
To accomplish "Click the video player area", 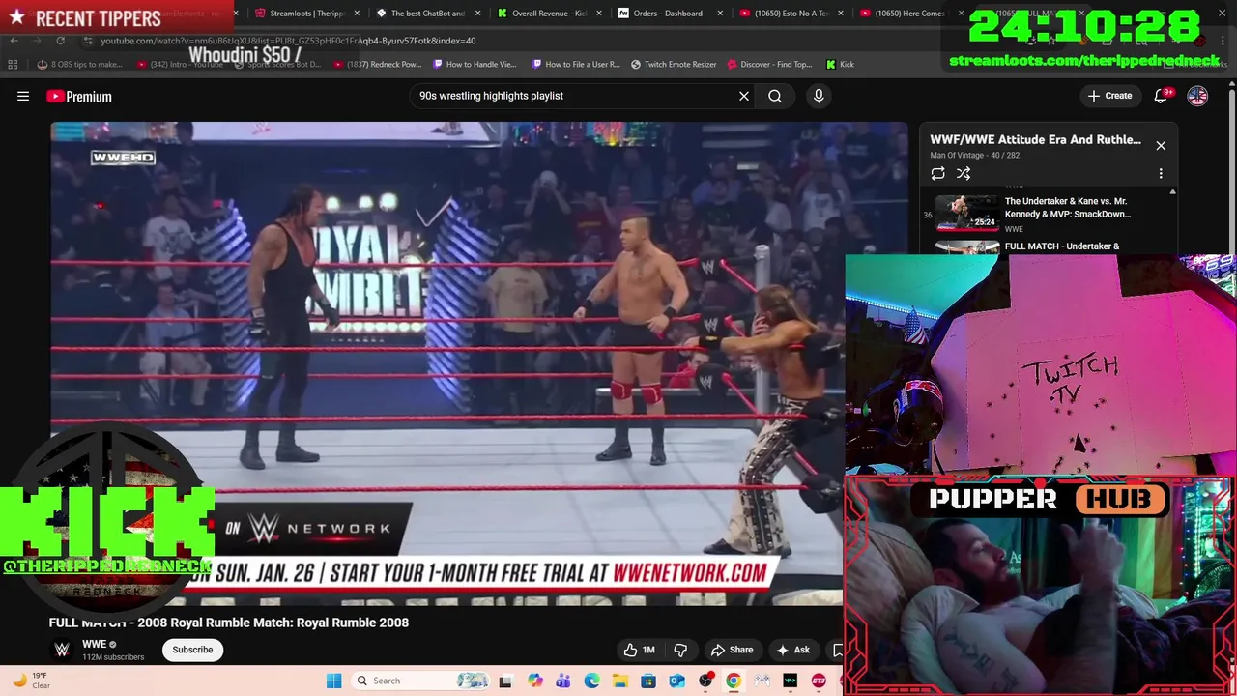I will coord(479,363).
